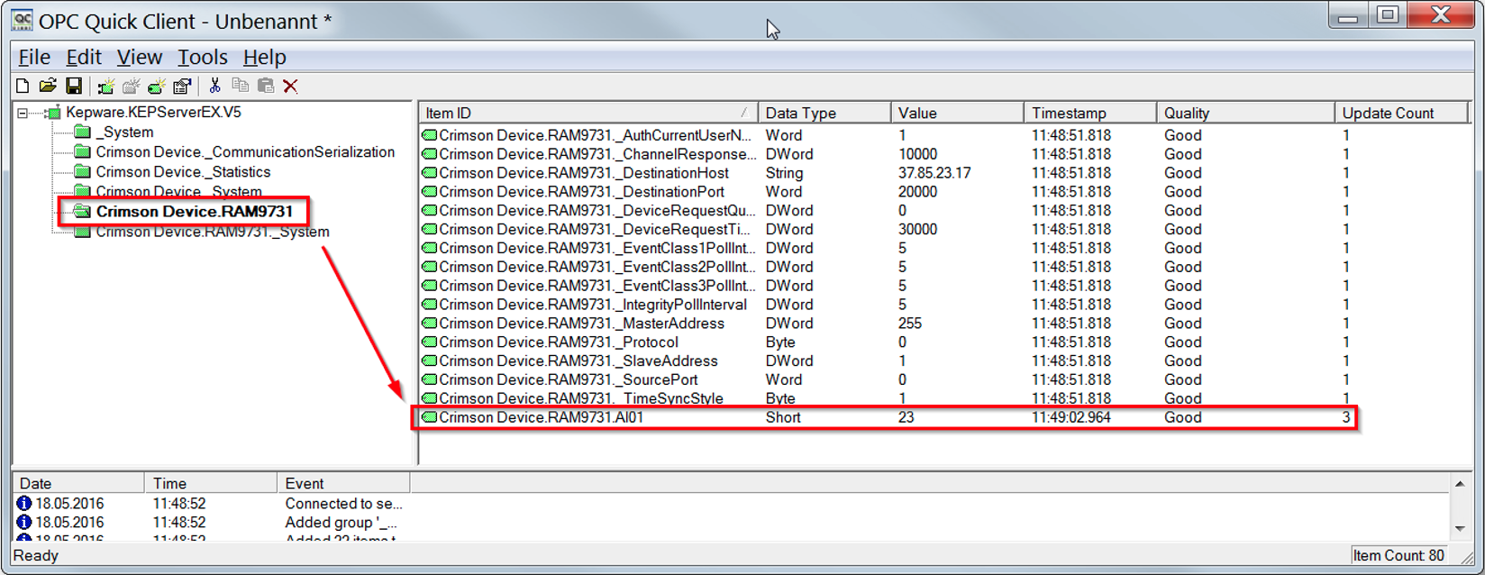Click the "Added group '_..." event text
This screenshot has height=575, width=1485.
(x=342, y=523)
